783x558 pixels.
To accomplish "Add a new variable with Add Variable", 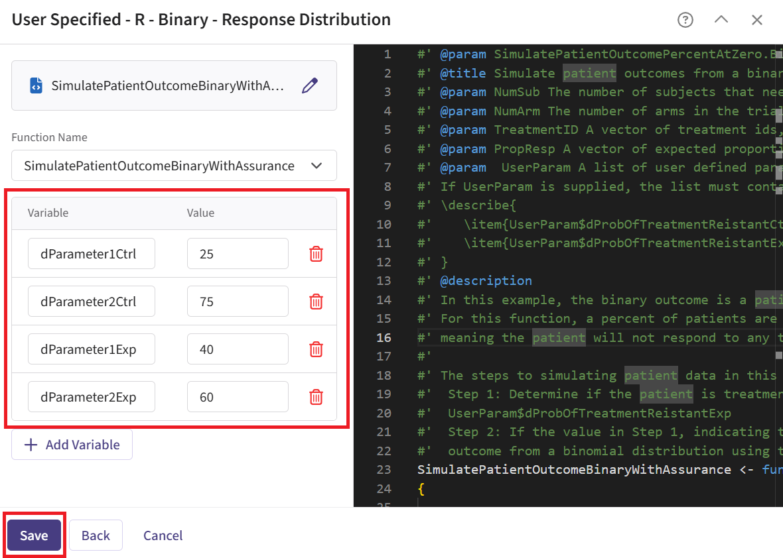I will (x=72, y=445).
